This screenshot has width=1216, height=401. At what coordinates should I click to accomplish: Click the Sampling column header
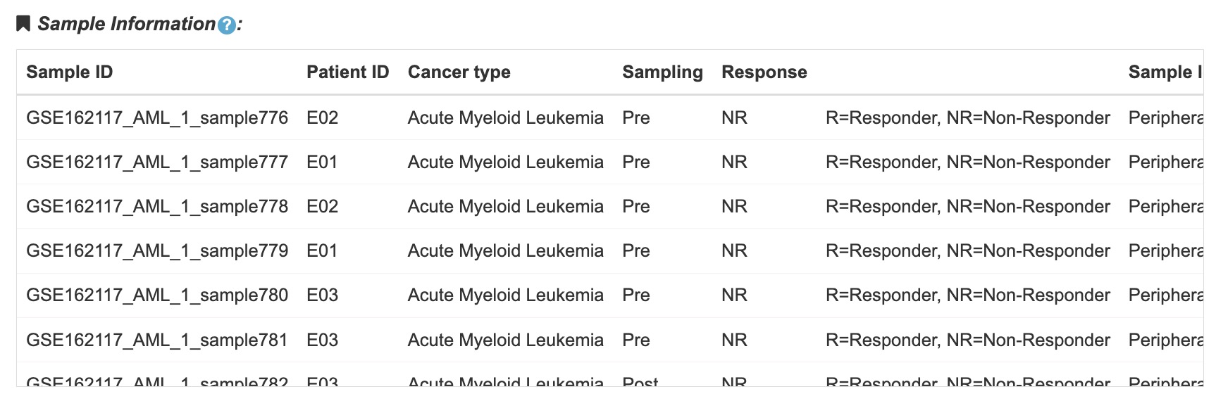point(662,72)
